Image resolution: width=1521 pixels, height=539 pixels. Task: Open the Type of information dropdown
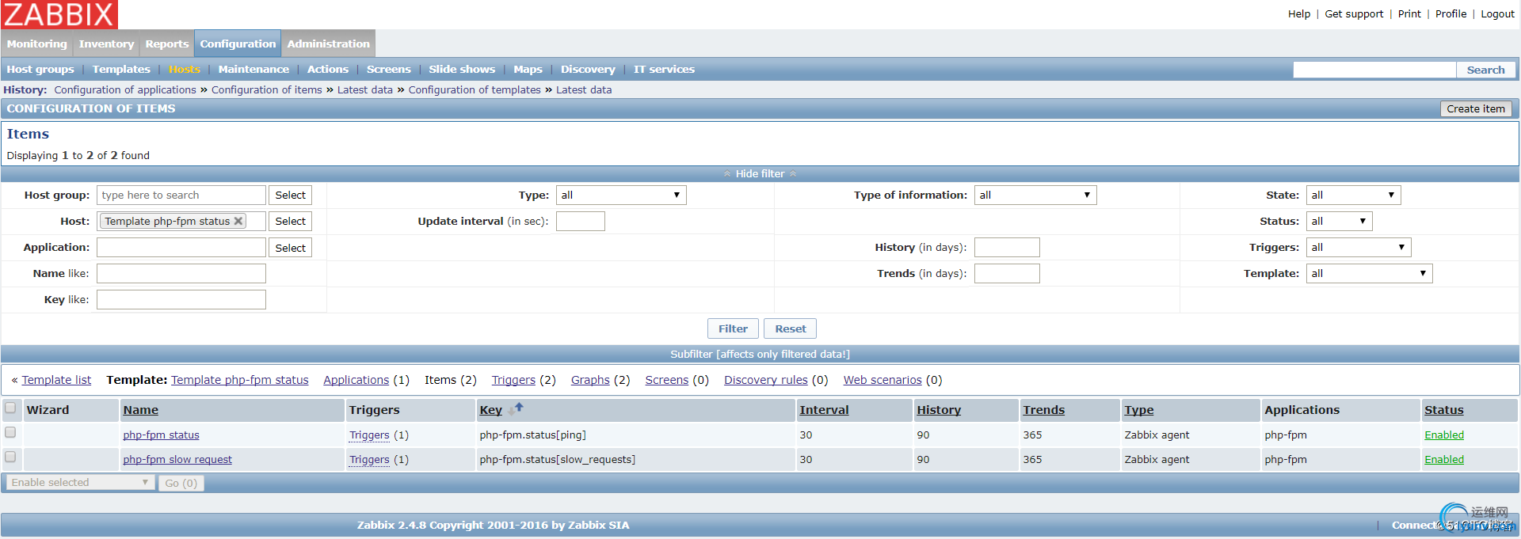tap(1035, 195)
